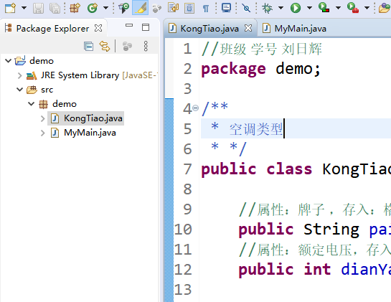Open the Package Explorer View Menu
The width and height of the screenshot is (391, 302).
(146, 46)
